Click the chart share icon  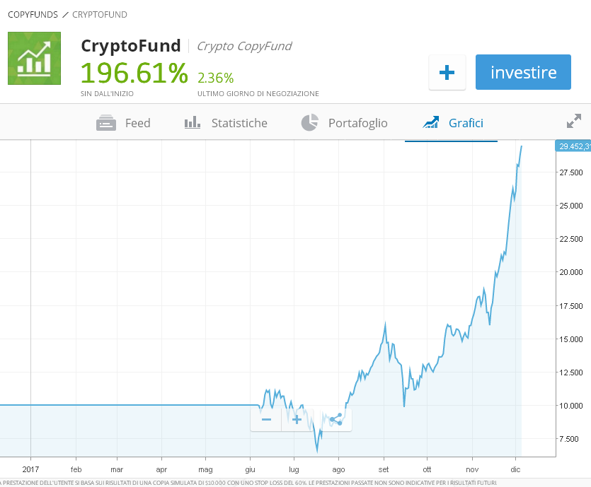pyautogui.click(x=336, y=419)
